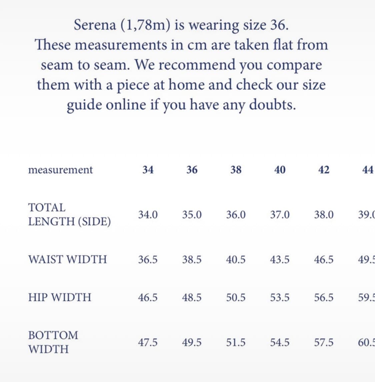The image size is (375, 382).
Task: Select bottom width value 57.5
Action: [x=324, y=342]
